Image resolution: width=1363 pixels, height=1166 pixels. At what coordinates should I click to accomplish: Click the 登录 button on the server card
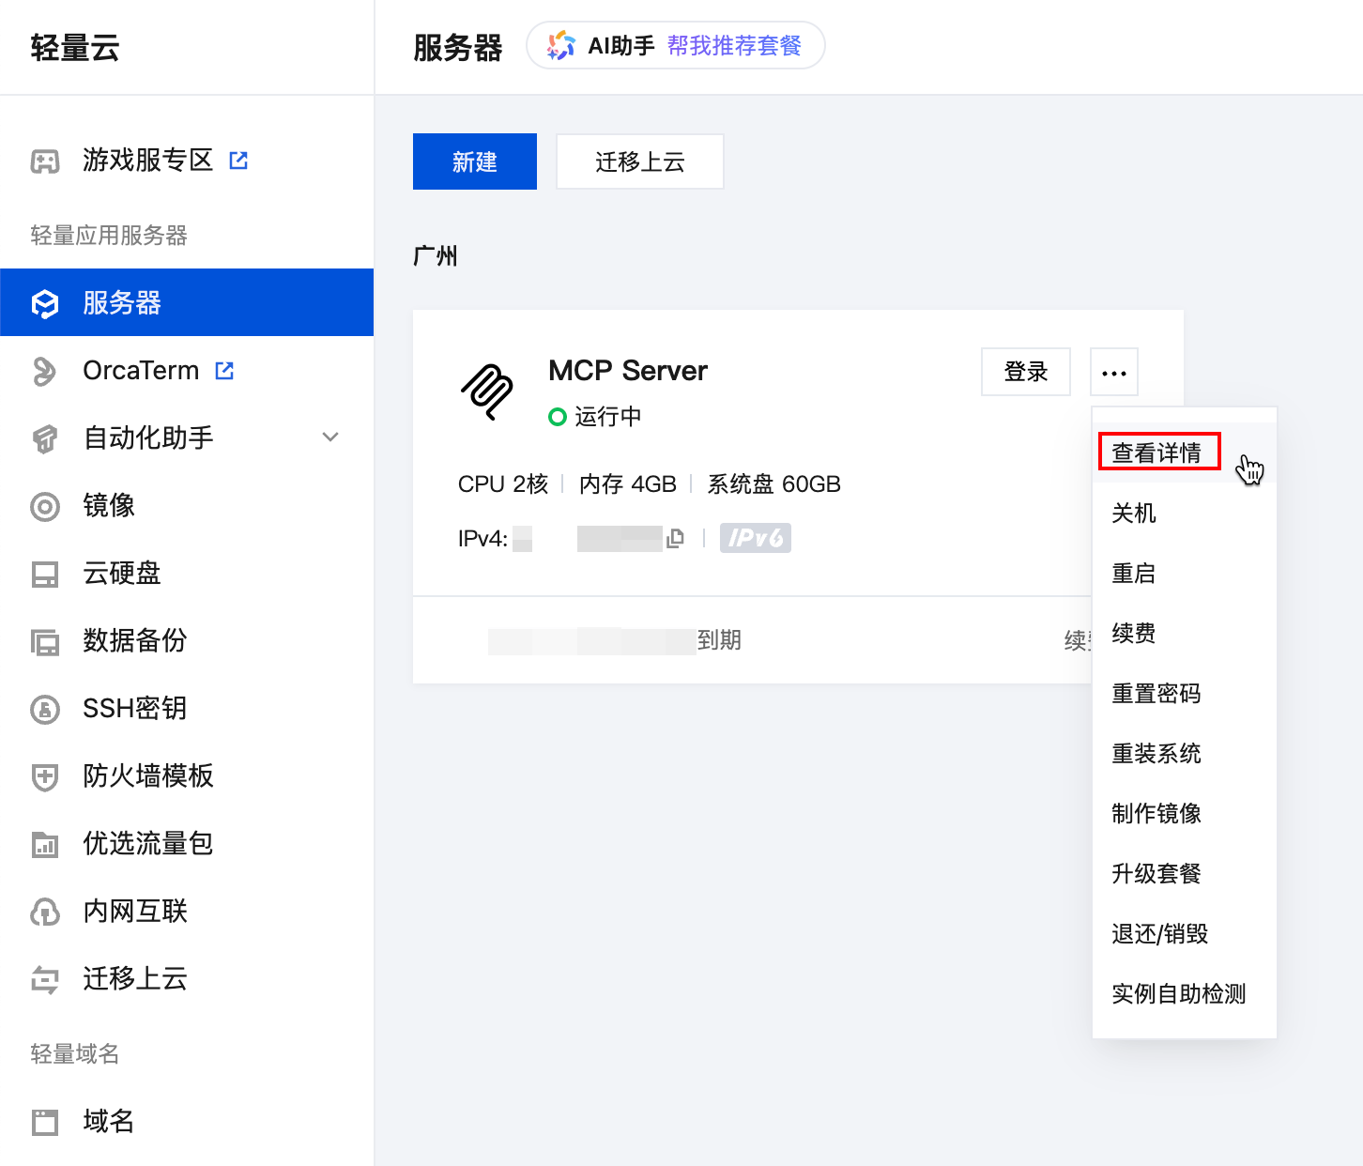click(1026, 372)
